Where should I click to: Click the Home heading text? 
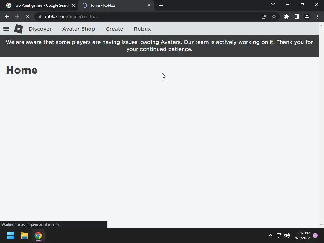pos(22,70)
